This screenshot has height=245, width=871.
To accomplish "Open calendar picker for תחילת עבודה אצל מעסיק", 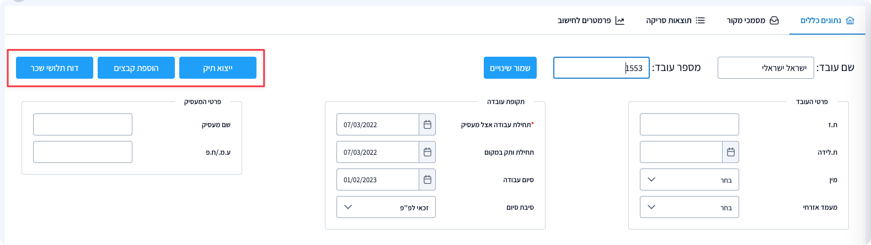I will (427, 125).
